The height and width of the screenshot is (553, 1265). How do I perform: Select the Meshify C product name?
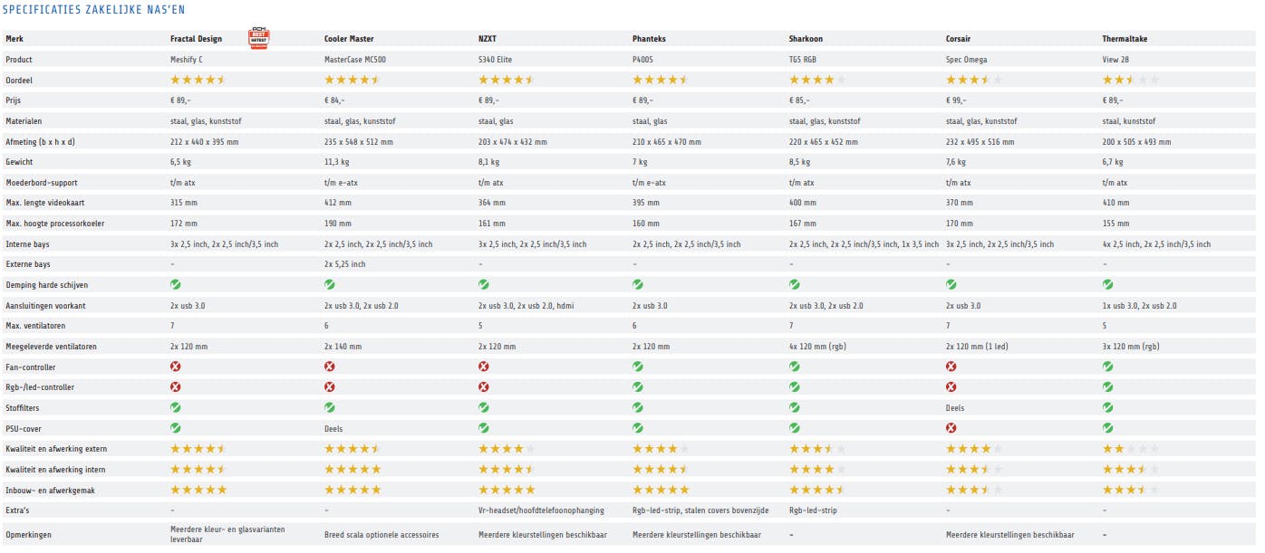187,60
